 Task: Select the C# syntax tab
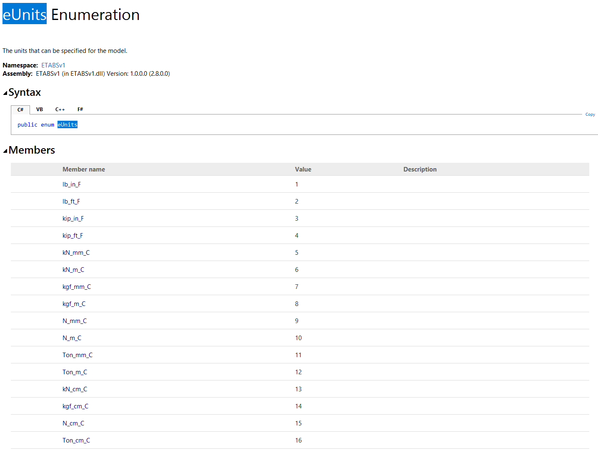click(20, 110)
